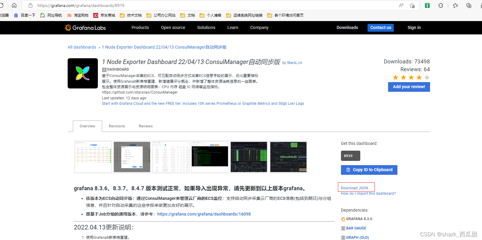Click All dashboards breadcrumb link
Viewport: 482px width, 240px height.
(82, 47)
